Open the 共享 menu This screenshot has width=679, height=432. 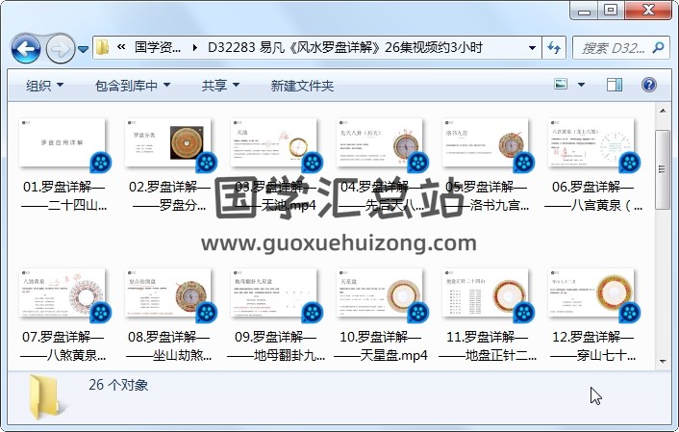point(220,86)
